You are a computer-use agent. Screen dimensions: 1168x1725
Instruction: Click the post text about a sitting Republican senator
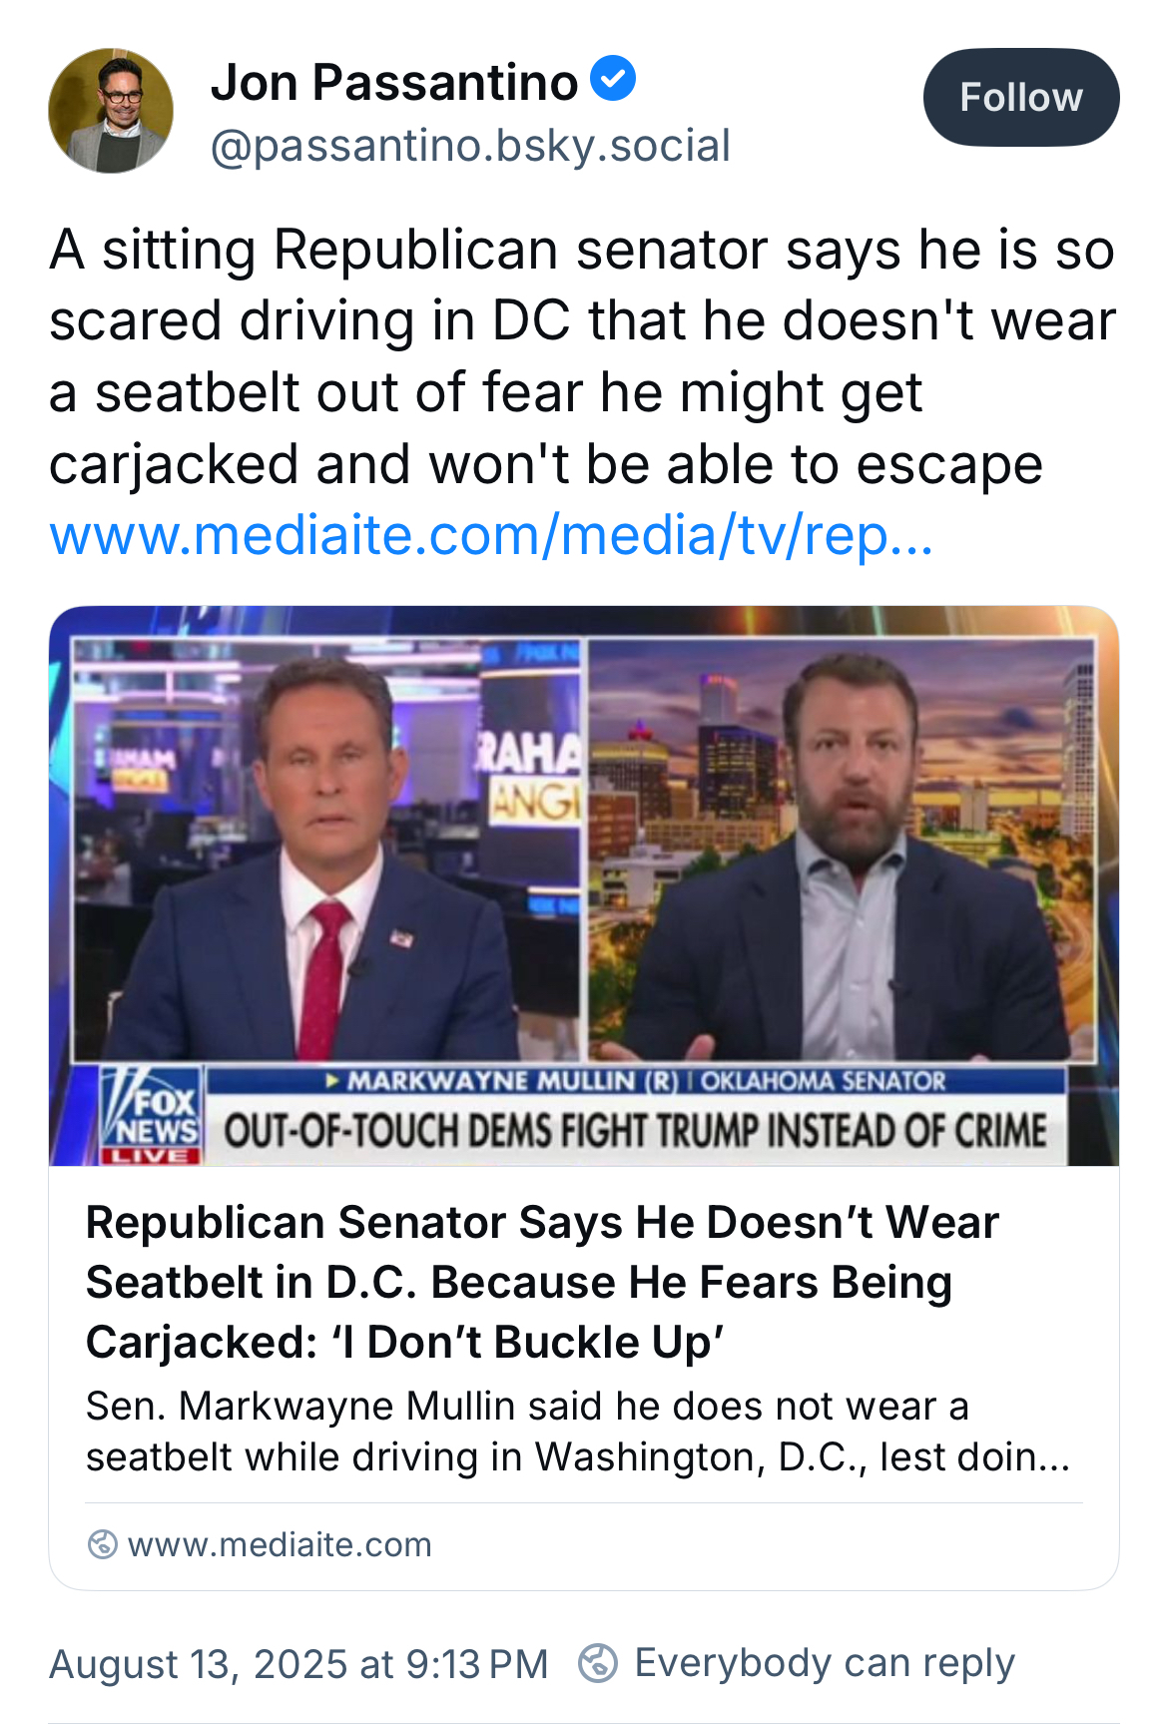pyautogui.click(x=583, y=356)
